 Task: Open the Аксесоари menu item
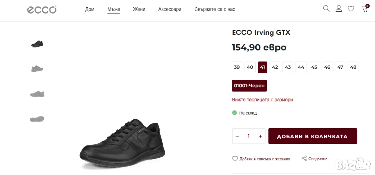(170, 9)
